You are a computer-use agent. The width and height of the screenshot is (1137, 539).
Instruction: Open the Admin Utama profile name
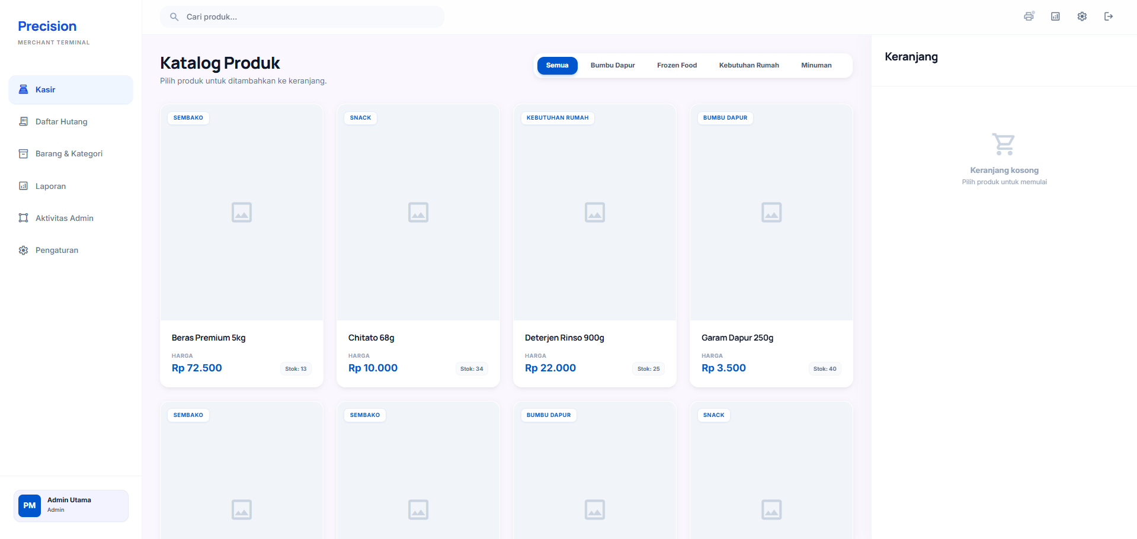click(69, 500)
